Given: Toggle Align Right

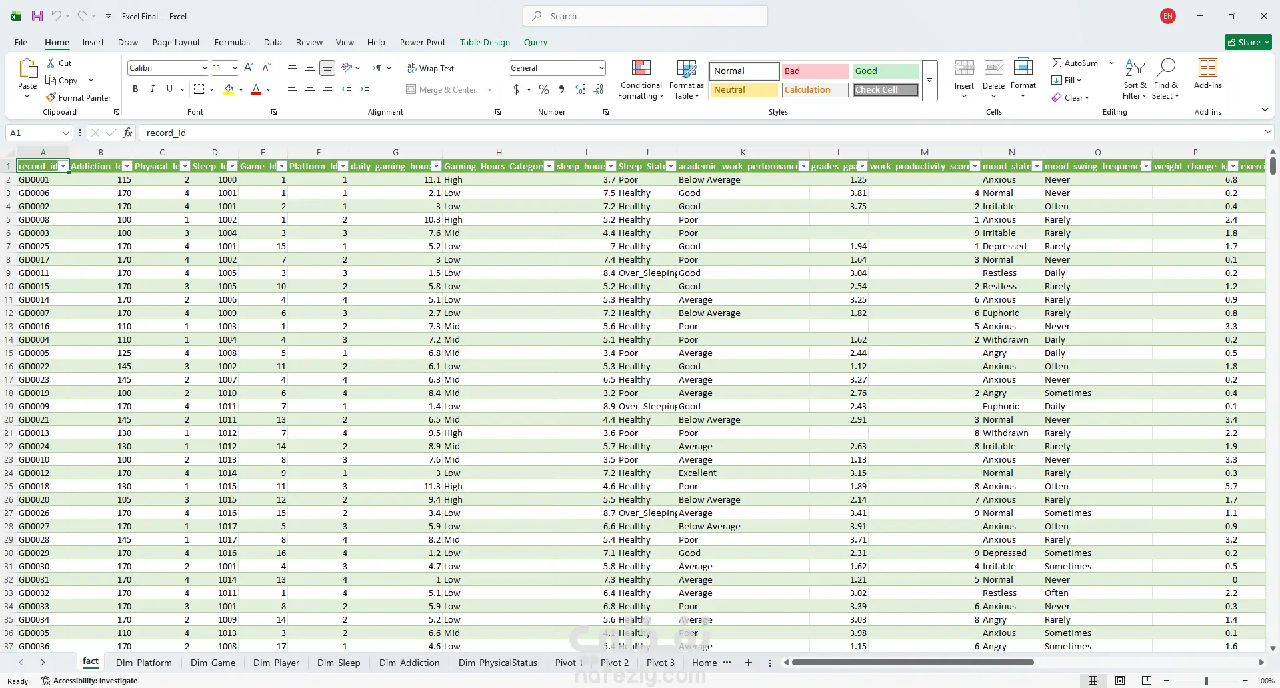Looking at the screenshot, I should (327, 89).
